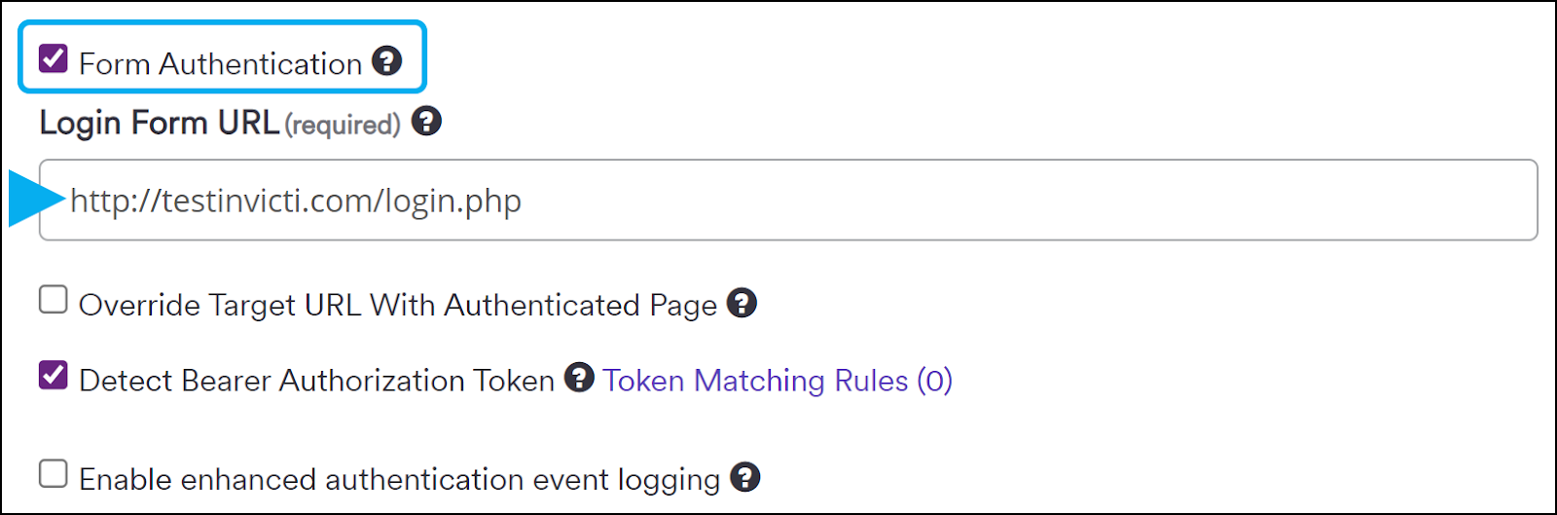Open the Token Matching Rules (0) link
Screen dimensions: 1557x515
(x=778, y=381)
